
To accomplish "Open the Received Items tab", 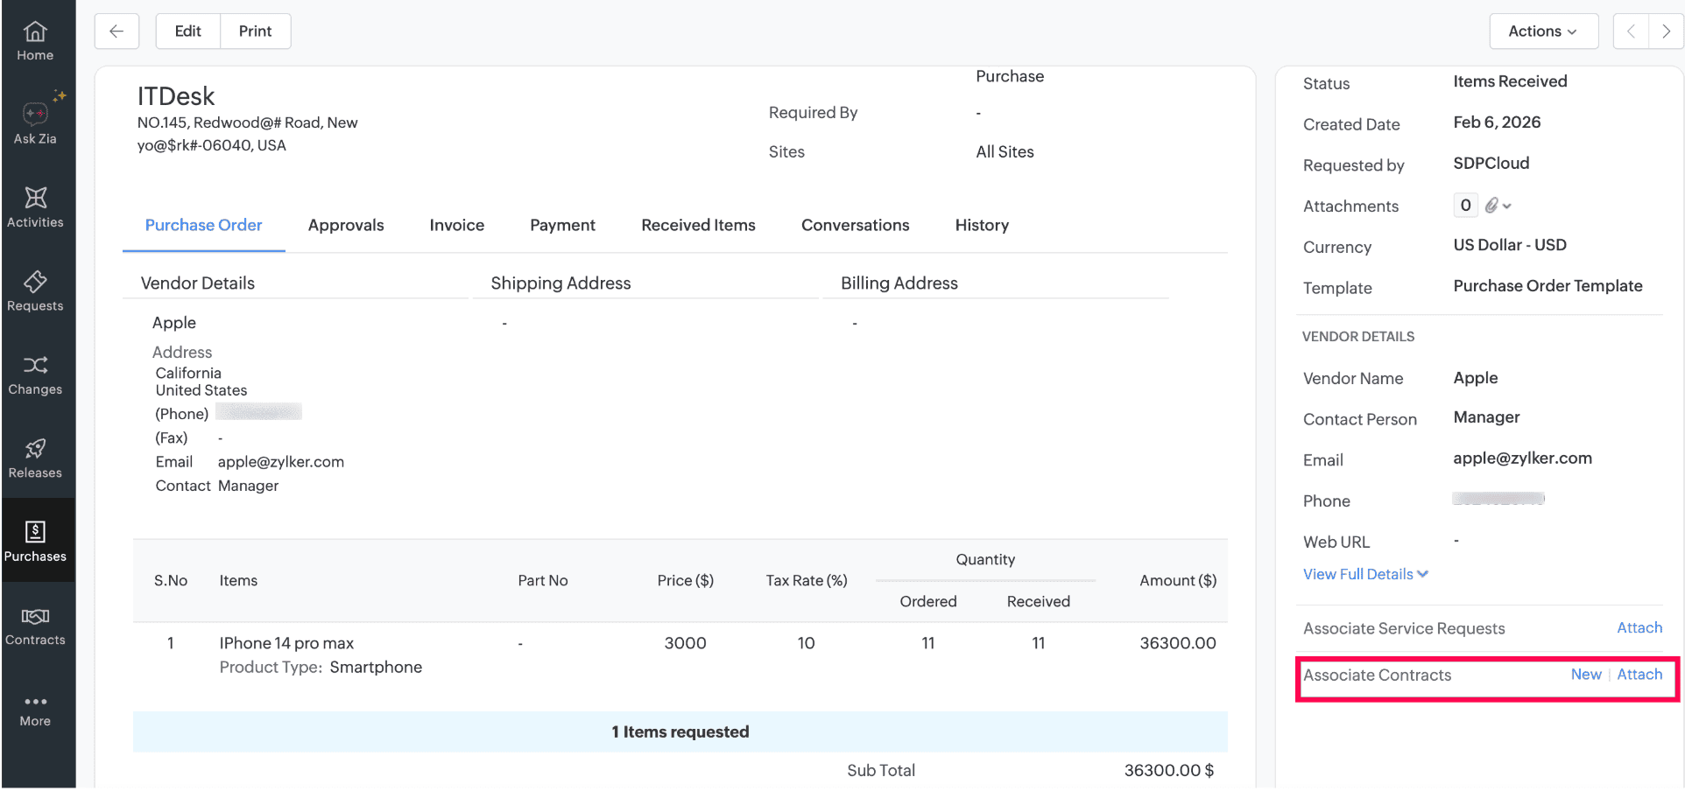I will 698,226.
